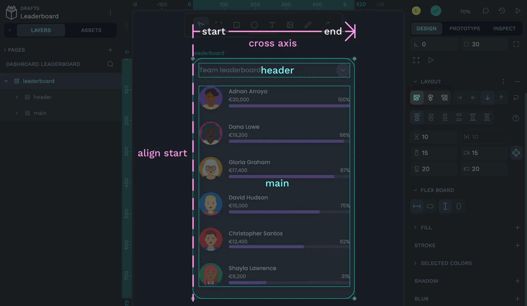Switch to the INSPECT tab
The image size is (527, 306).
pos(504,29)
